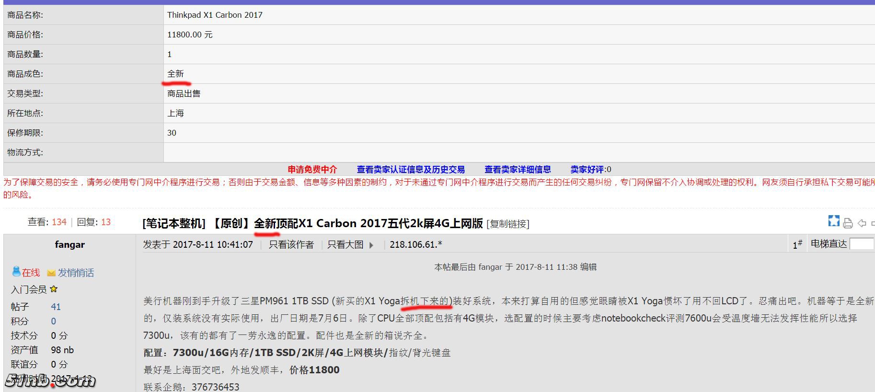Click 只看大图 link
Viewport: 875px width, 392px height.
(x=345, y=244)
